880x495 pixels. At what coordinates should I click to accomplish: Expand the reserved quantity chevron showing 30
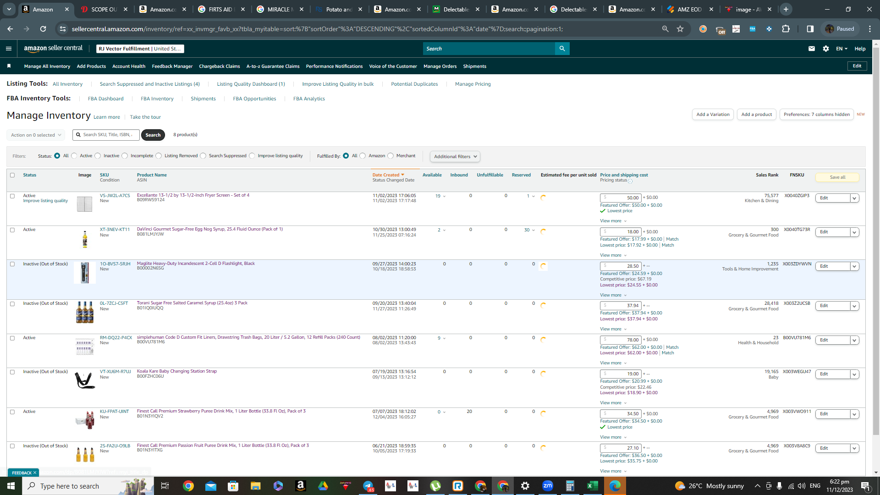coord(533,231)
